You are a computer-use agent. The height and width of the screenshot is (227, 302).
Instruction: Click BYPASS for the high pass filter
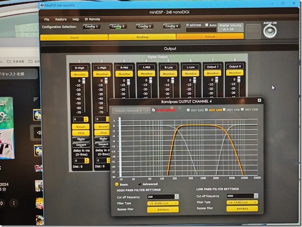point(163,210)
